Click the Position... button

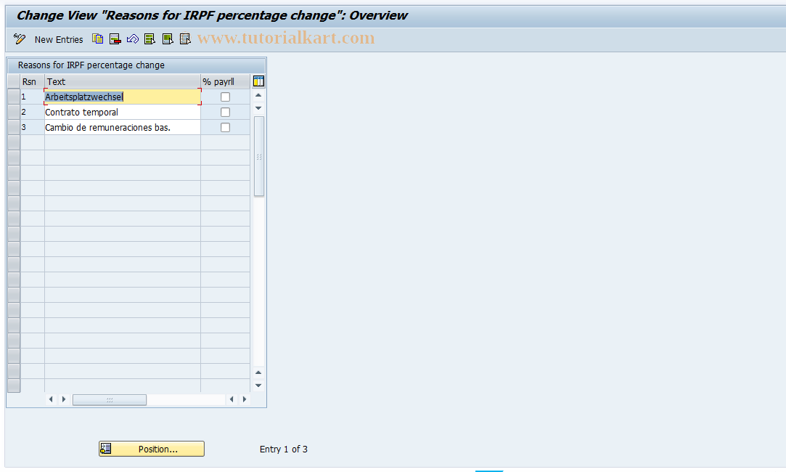(x=152, y=449)
